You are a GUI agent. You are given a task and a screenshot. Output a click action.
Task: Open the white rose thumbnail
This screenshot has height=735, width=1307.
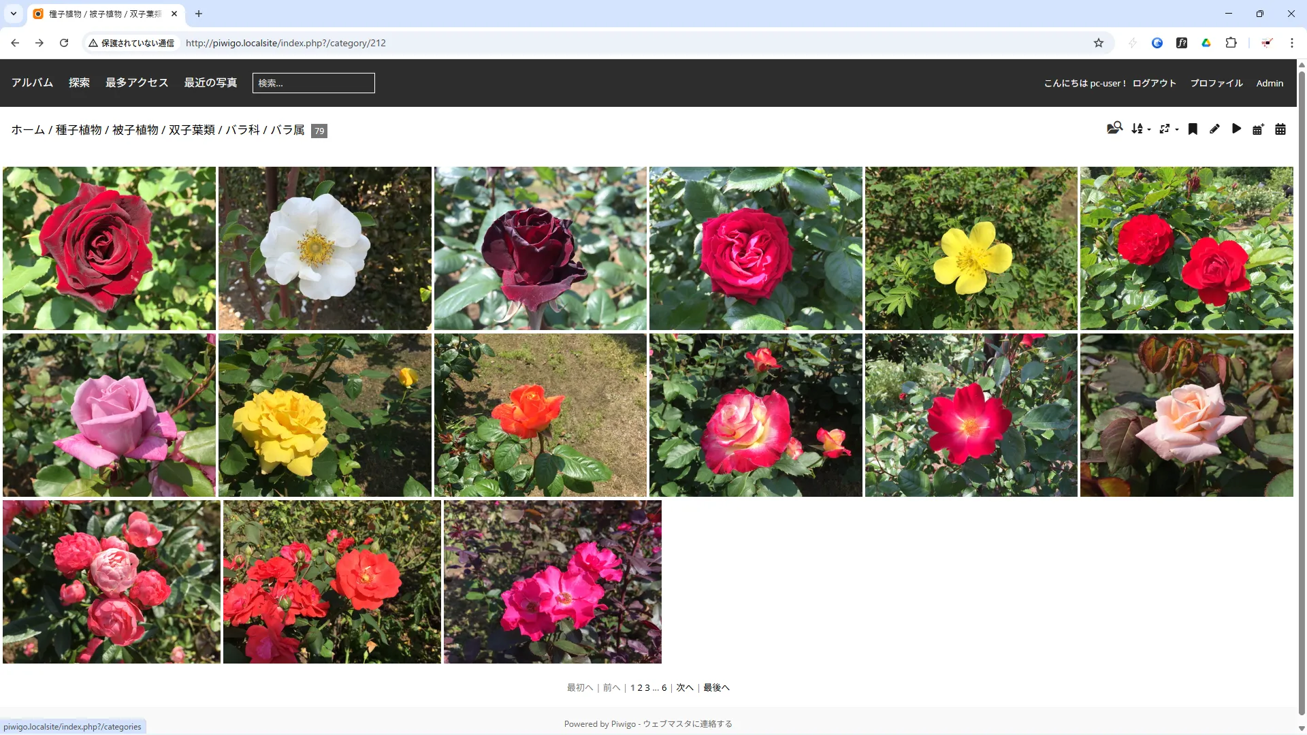325,248
